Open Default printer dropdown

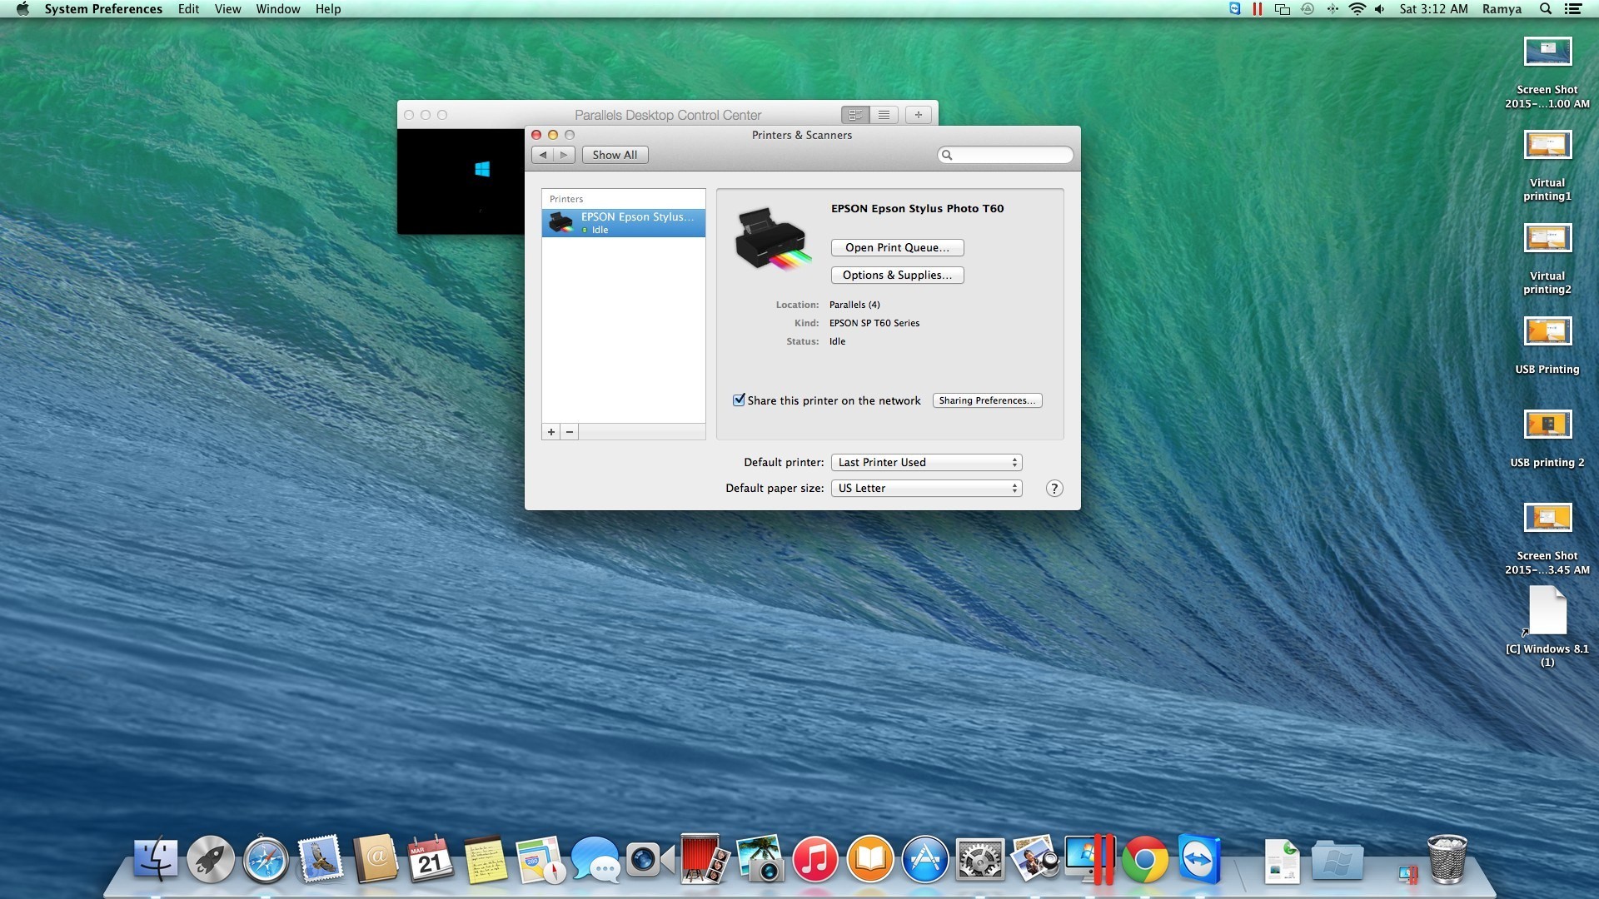click(x=926, y=463)
